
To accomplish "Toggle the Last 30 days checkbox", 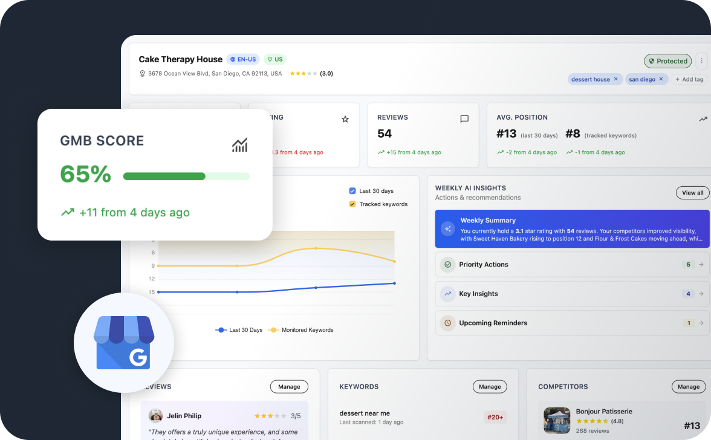I will [352, 191].
